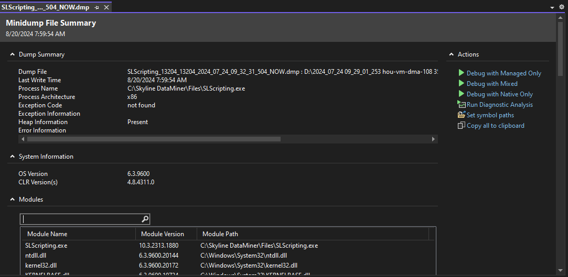The width and height of the screenshot is (568, 277).
Task: Click the green Debug with Native Only arrow
Action: (x=461, y=94)
